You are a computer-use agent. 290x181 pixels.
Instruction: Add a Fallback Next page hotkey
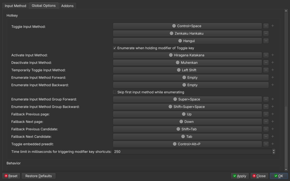click(x=273, y=122)
